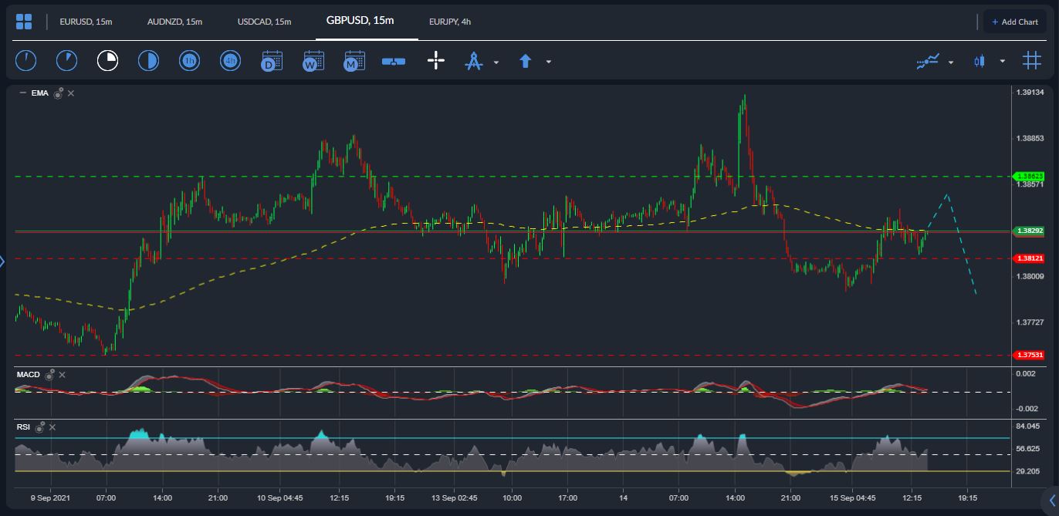The height and width of the screenshot is (516, 1059).
Task: Toggle the grid lines hash icon
Action: coord(1031,60)
